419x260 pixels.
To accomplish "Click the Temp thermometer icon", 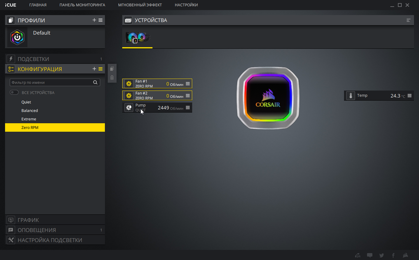I will pos(351,95).
